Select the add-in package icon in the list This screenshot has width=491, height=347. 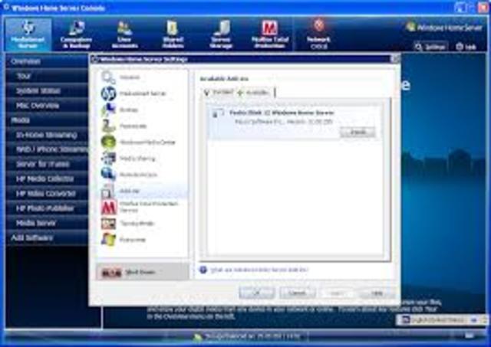[x=217, y=113]
